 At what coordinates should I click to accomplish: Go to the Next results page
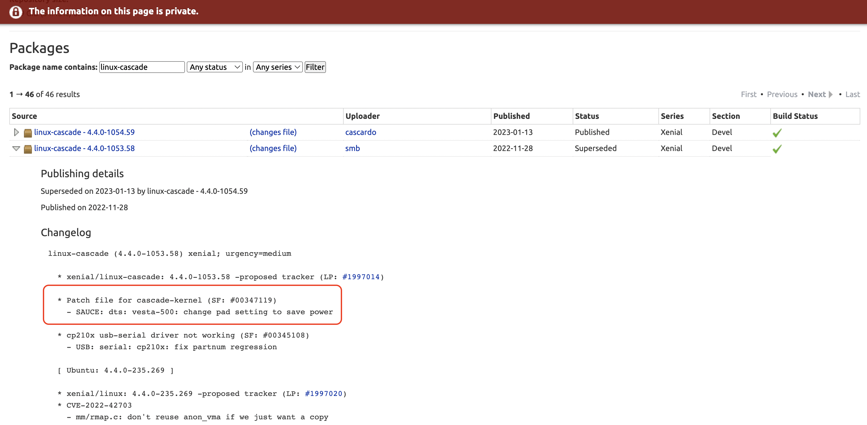coord(820,94)
